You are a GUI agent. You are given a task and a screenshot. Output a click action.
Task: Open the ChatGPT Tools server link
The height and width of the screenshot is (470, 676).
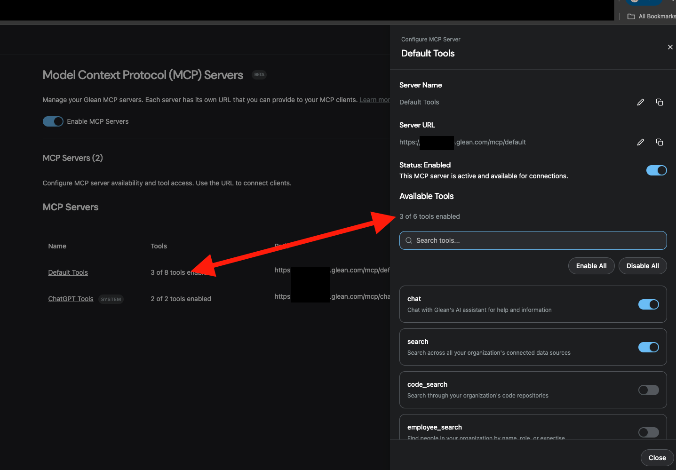(x=71, y=299)
